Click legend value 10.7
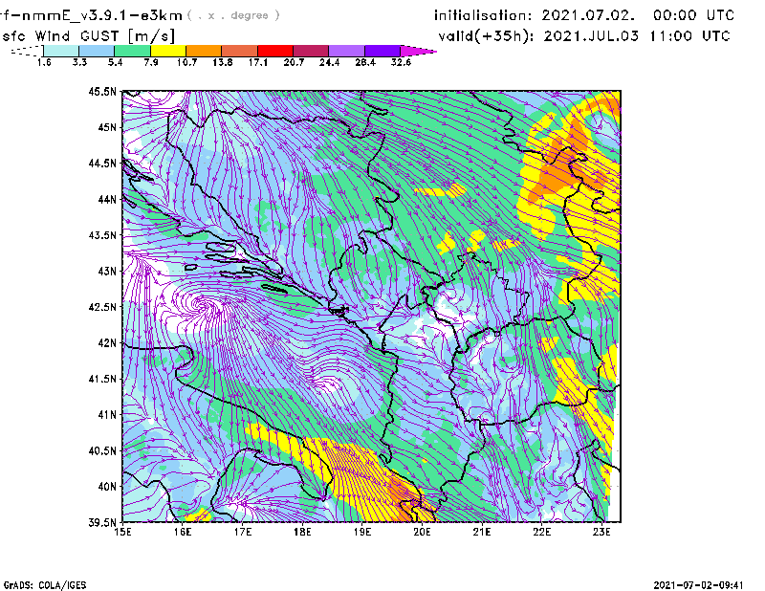The image size is (765, 591). 186,62
